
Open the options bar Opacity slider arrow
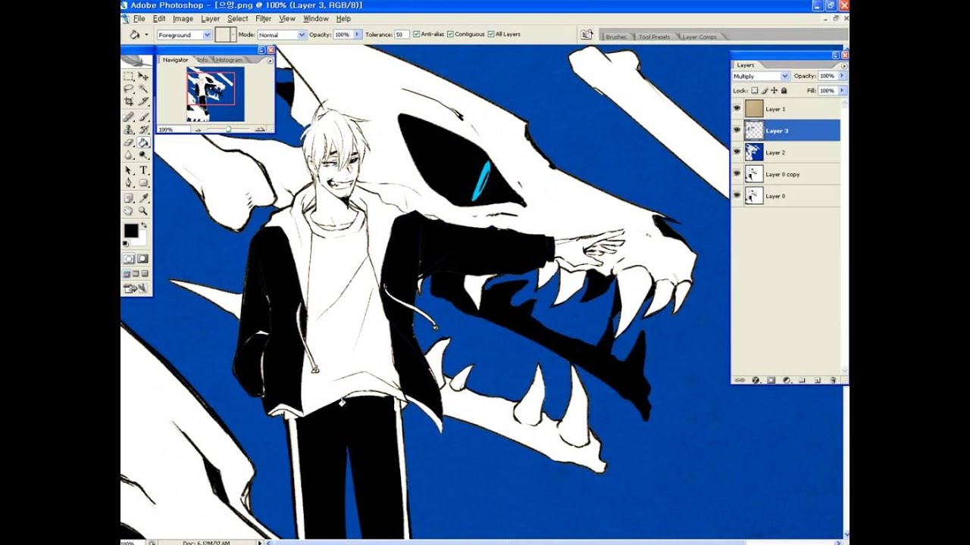point(357,35)
